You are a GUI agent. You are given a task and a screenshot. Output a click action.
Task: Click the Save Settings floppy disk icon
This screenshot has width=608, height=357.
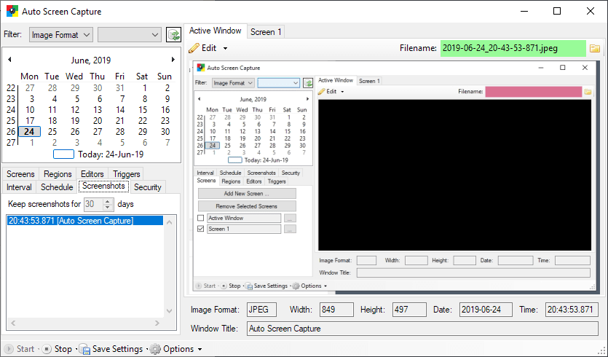(84, 349)
